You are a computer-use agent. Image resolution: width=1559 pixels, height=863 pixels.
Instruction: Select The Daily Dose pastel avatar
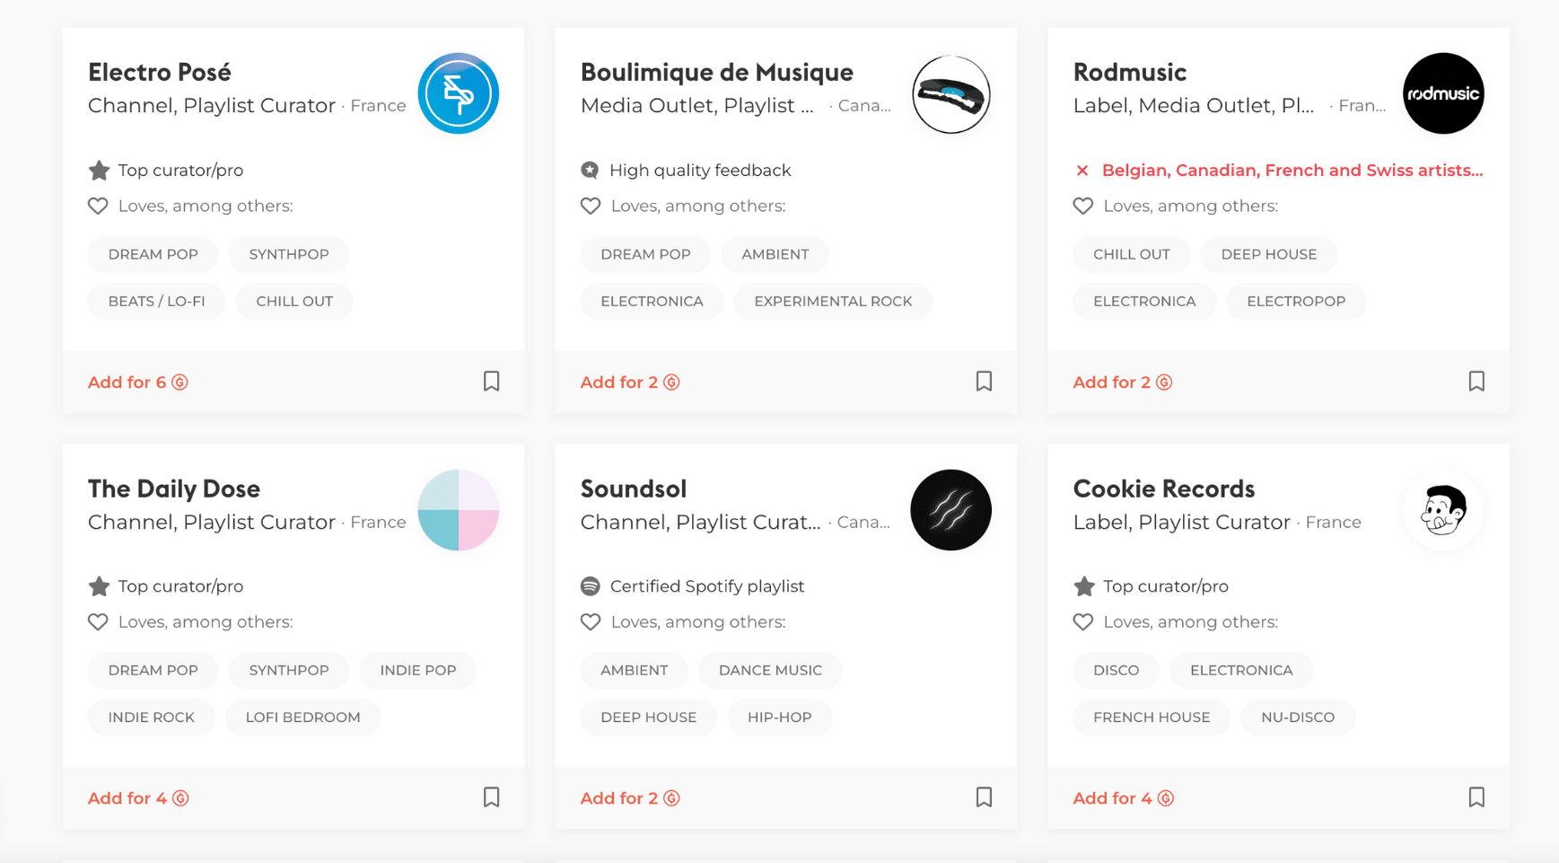click(459, 510)
